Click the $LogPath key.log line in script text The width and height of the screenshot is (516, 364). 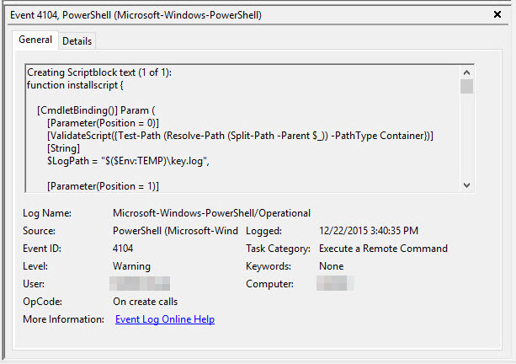128,161
